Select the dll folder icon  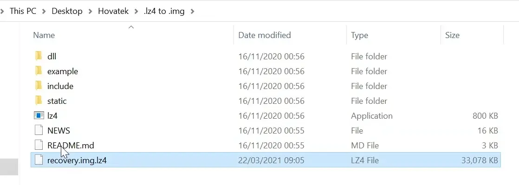39,56
